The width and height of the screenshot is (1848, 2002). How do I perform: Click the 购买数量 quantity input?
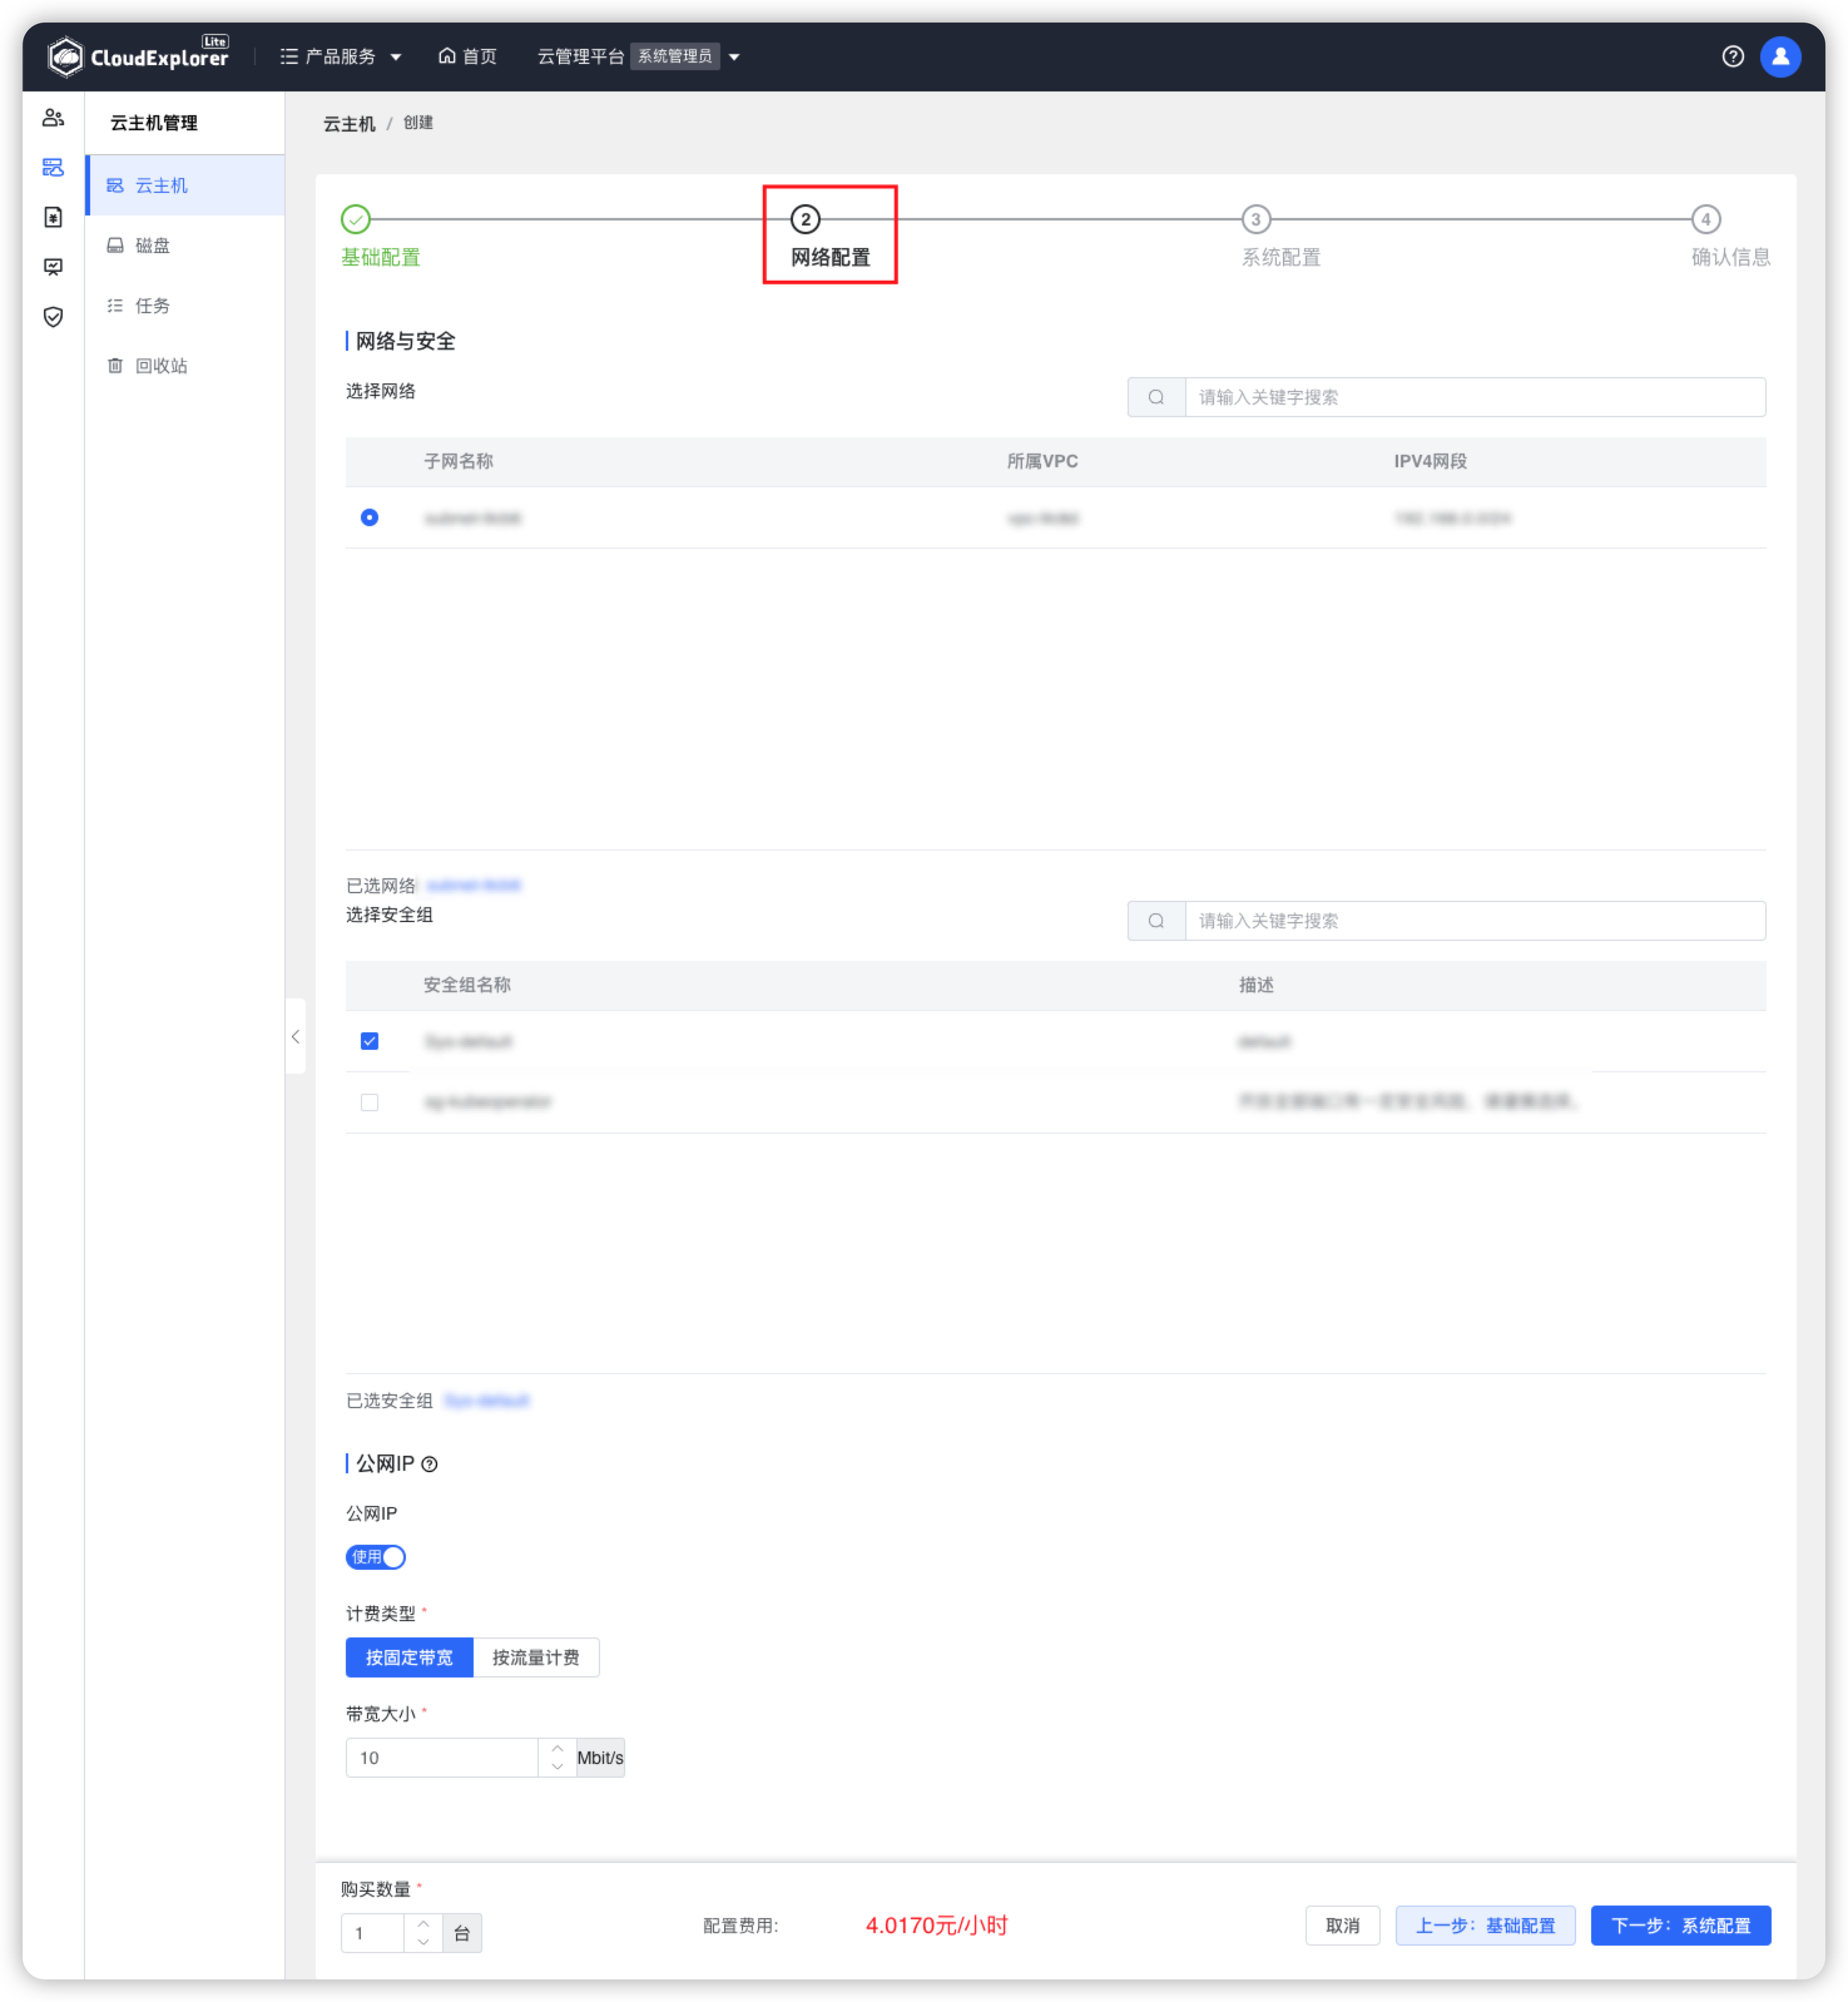tap(373, 1932)
